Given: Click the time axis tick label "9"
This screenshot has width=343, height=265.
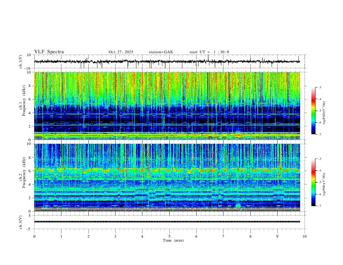Looking at the screenshot, I should pos(277,236).
